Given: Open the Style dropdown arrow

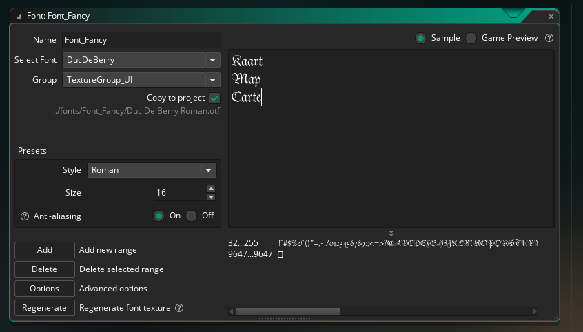Looking at the screenshot, I should [209, 170].
